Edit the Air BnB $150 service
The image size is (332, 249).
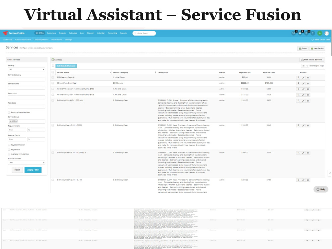(x=303, y=89)
